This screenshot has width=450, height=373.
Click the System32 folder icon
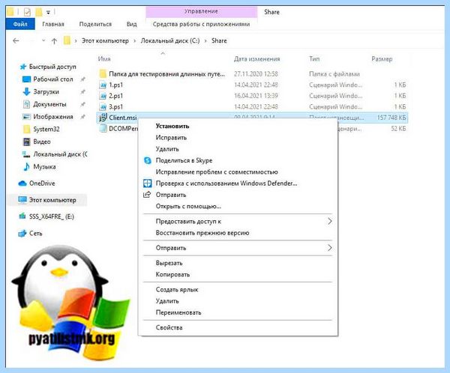pos(26,130)
